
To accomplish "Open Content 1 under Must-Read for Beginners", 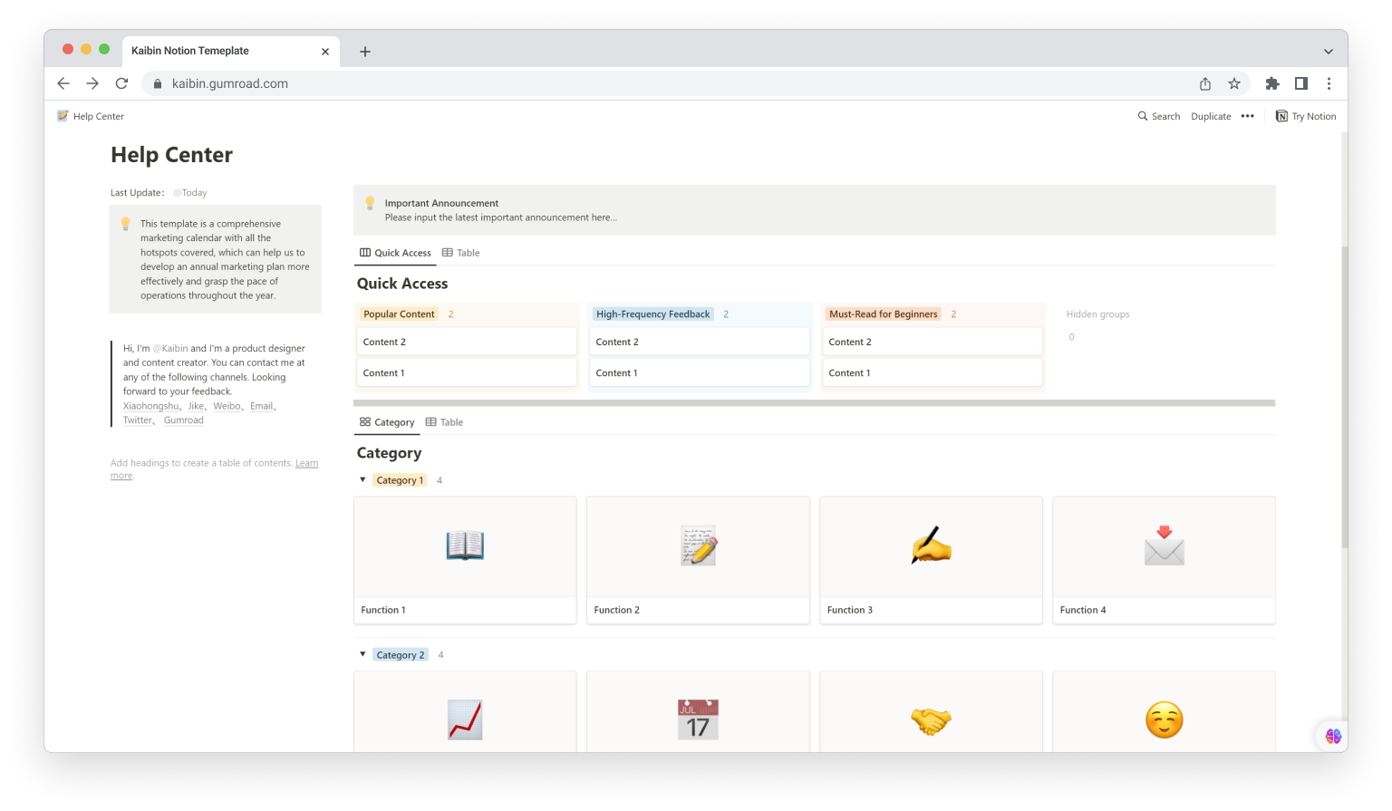I will click(932, 372).
